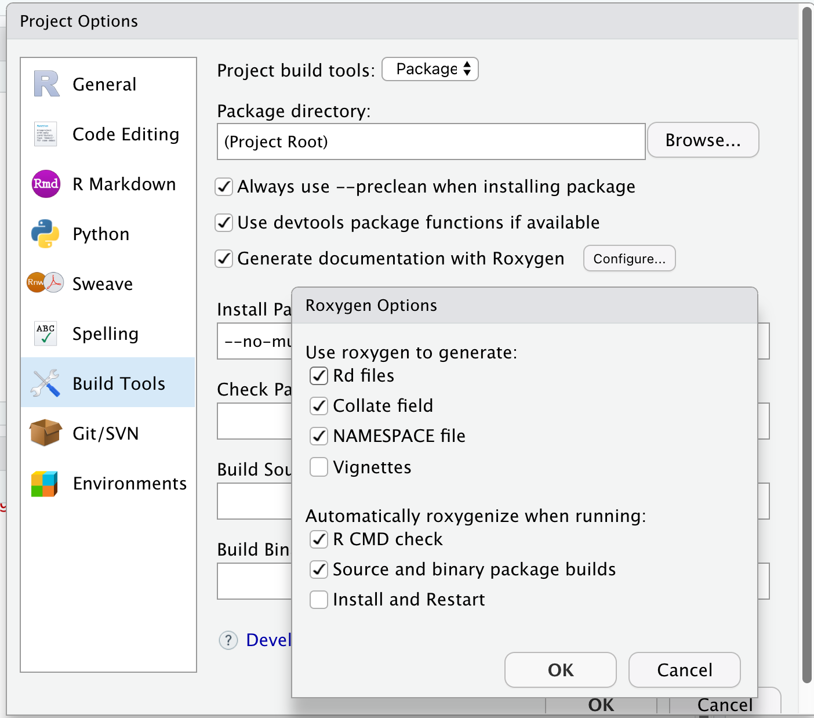Uncheck Rd files option

coord(319,376)
